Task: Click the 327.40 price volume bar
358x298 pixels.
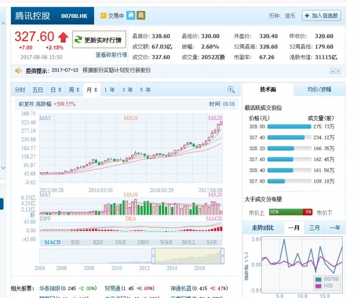Action: click(x=286, y=138)
